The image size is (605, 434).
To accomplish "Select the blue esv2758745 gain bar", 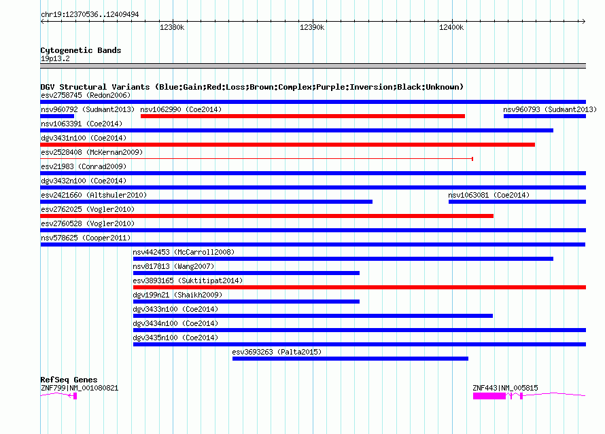I will [313, 102].
